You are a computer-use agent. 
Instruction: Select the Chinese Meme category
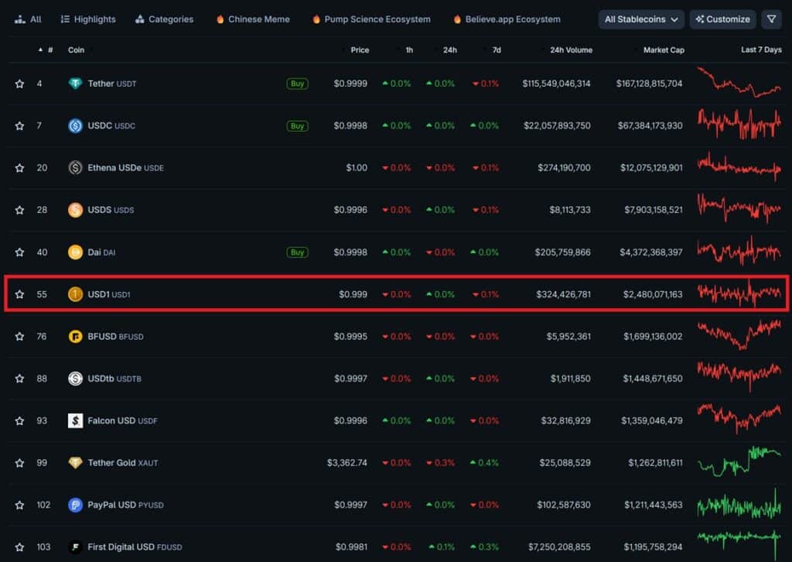click(253, 19)
